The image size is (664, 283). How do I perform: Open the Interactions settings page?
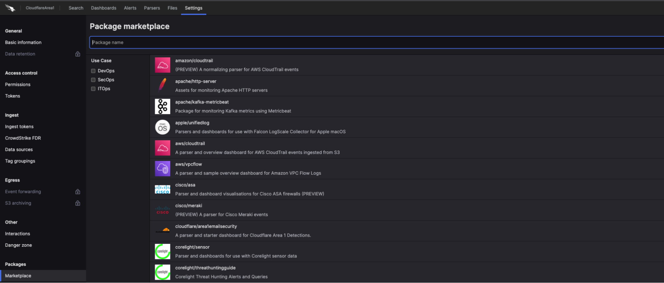tap(18, 234)
